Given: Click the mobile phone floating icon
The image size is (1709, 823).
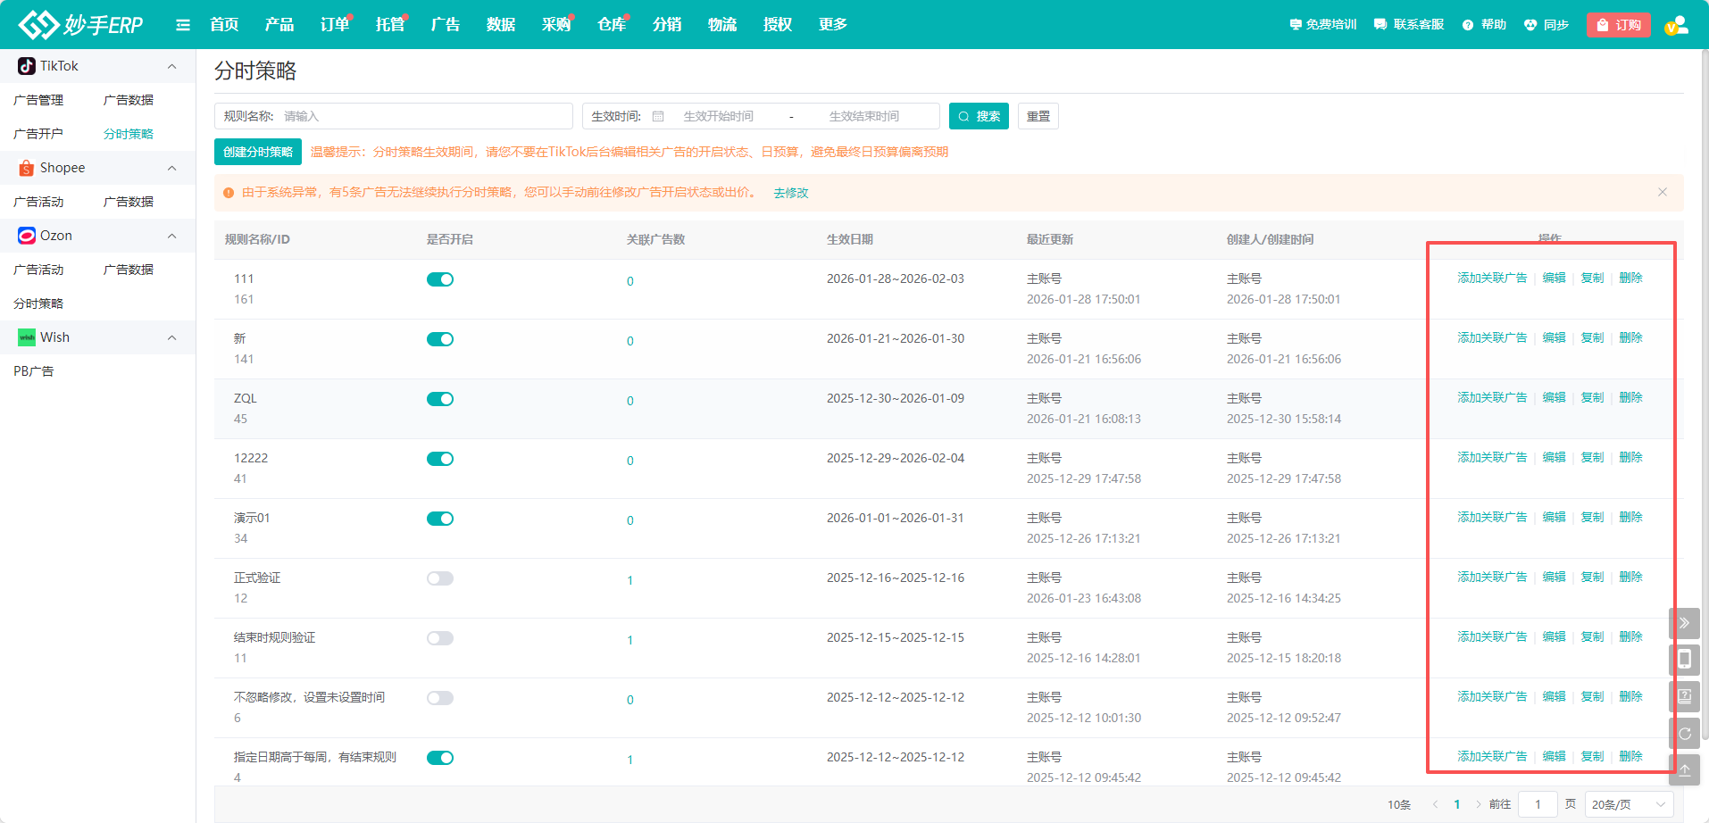Looking at the screenshot, I should [1684, 660].
